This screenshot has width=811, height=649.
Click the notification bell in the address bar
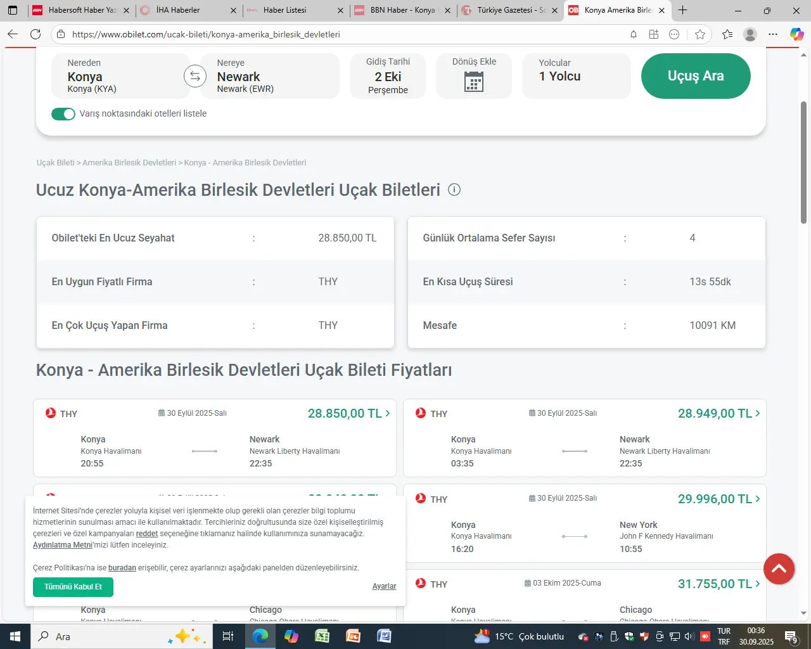634,34
